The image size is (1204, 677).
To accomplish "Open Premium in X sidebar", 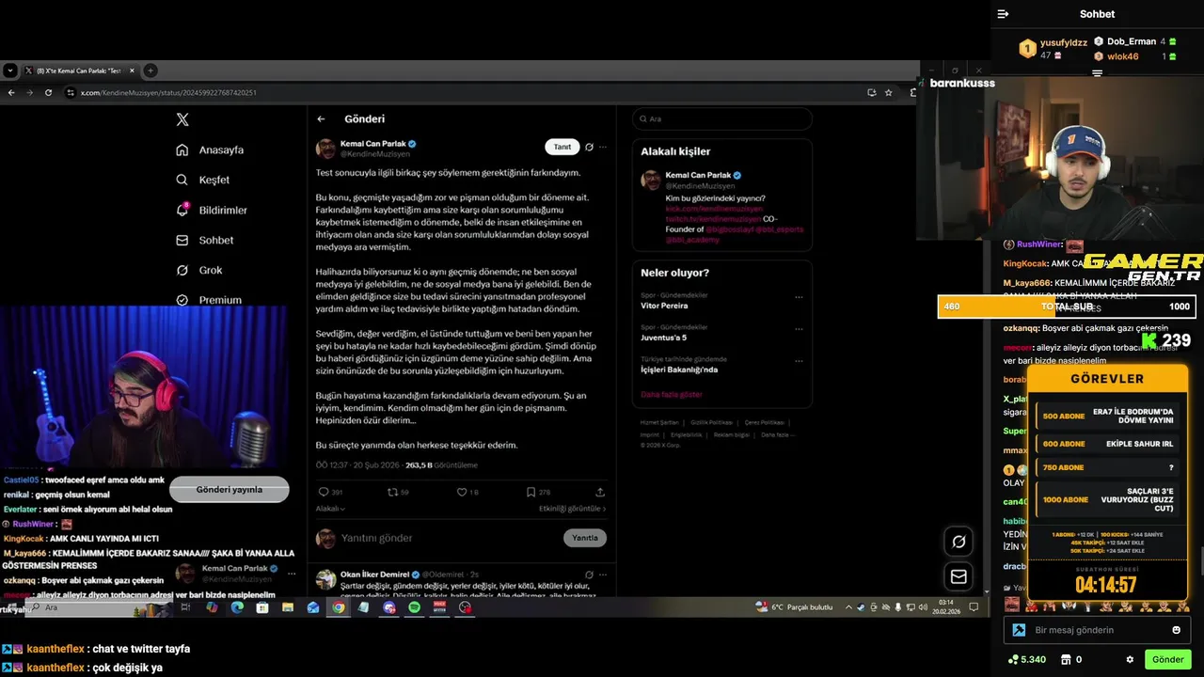I will 209,300.
